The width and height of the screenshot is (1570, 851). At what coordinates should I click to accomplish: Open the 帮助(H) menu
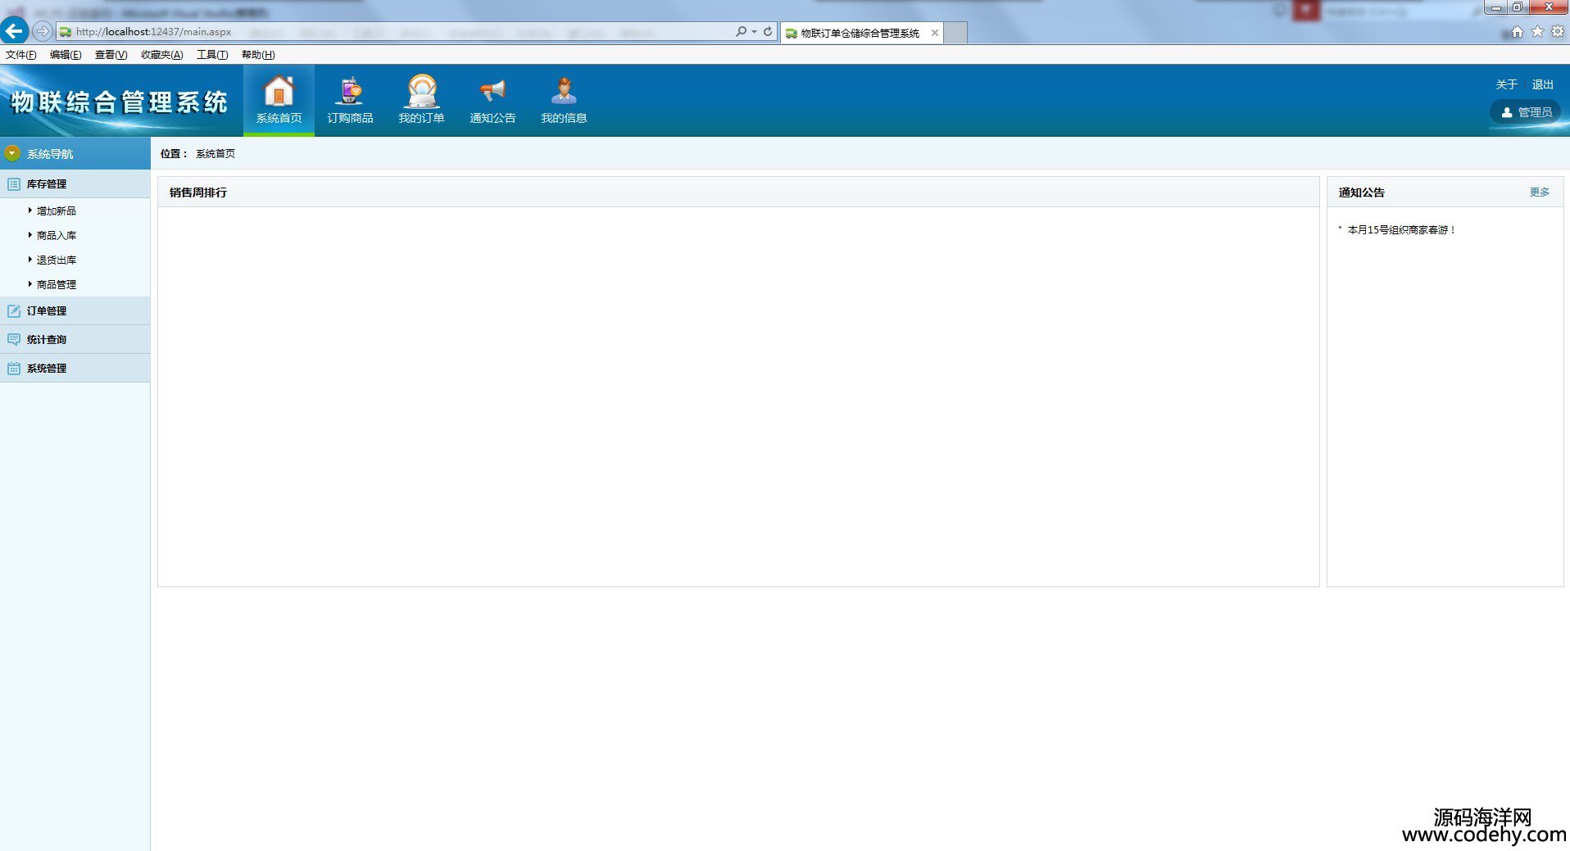(258, 55)
